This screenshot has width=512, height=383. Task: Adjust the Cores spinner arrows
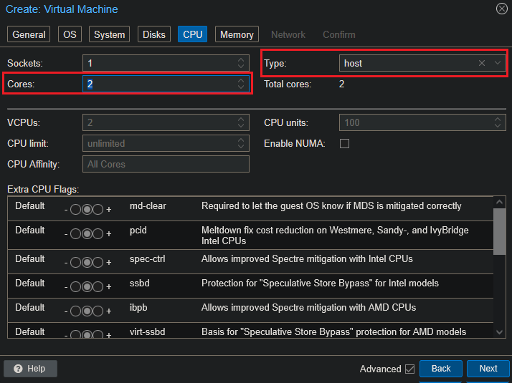(x=241, y=84)
